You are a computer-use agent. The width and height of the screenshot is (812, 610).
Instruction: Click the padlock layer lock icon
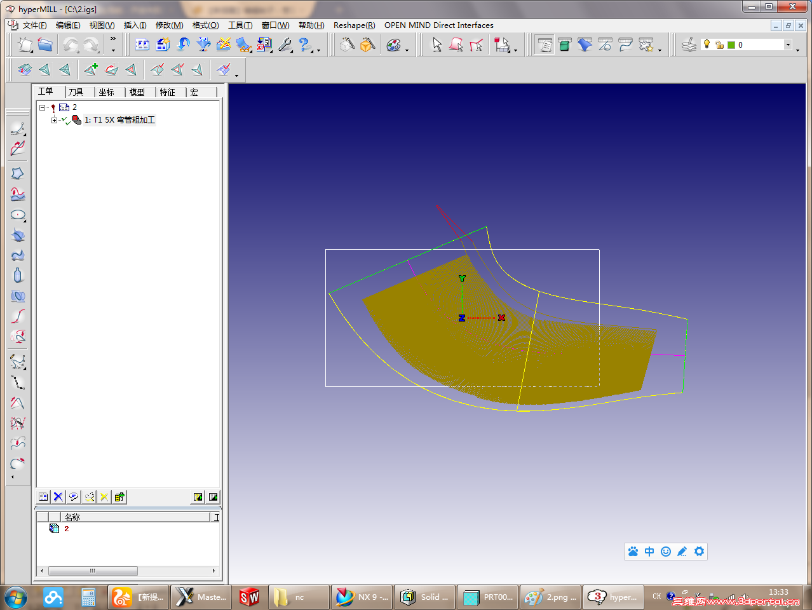click(x=719, y=44)
